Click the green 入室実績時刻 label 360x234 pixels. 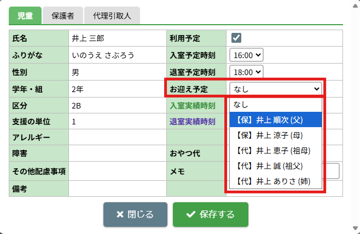(193, 105)
